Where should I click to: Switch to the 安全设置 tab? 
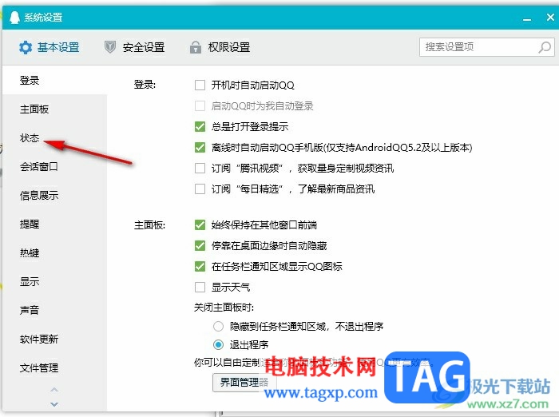tap(134, 47)
